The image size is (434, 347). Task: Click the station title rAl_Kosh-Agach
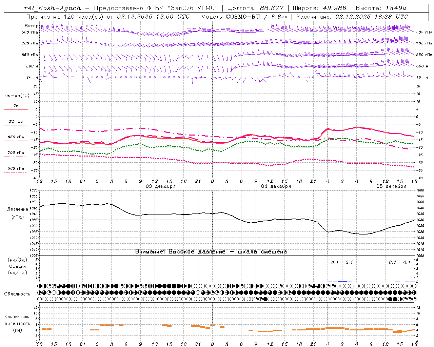[x=53, y=8]
